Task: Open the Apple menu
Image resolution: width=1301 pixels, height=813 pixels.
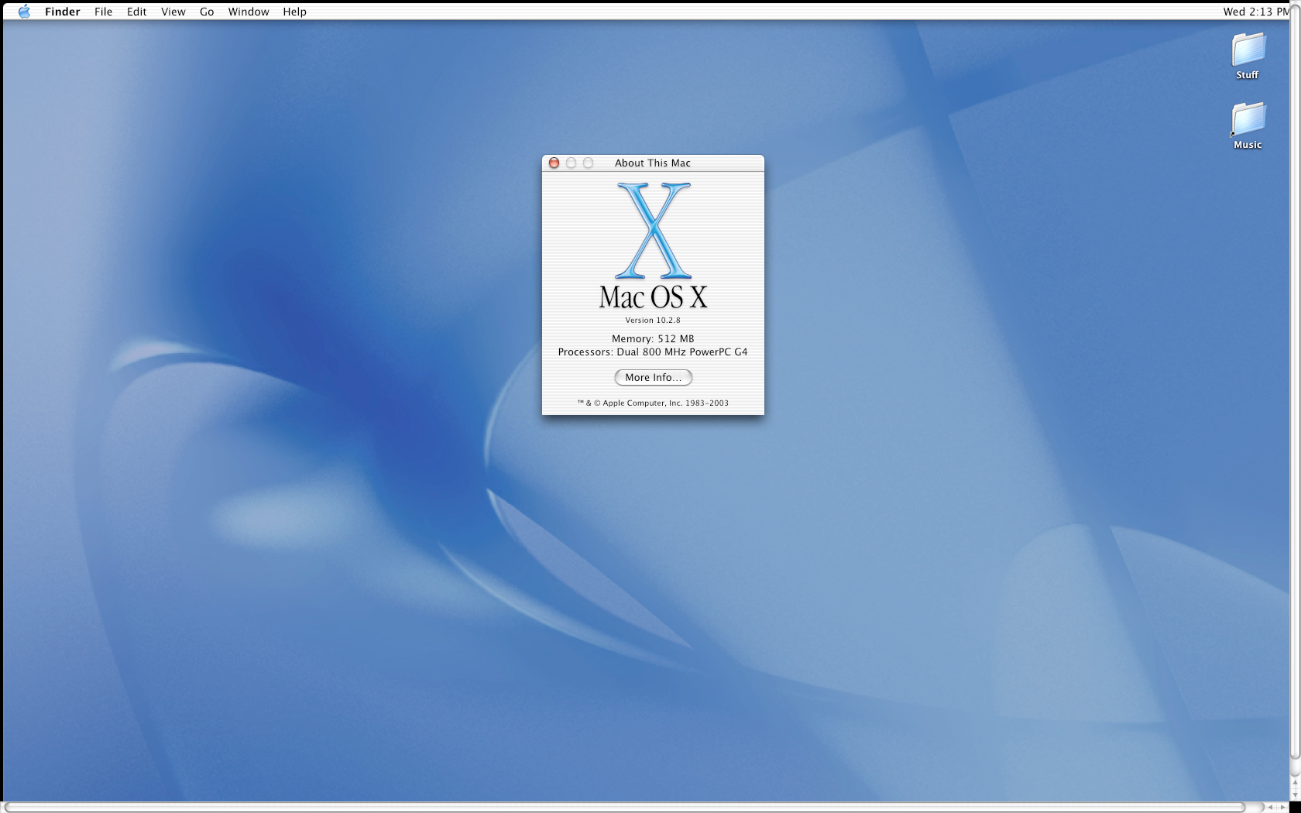Action: [x=24, y=12]
